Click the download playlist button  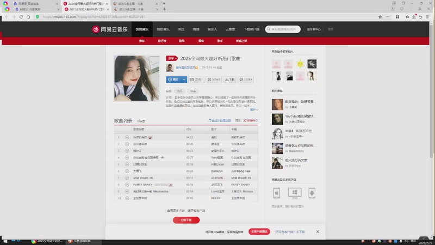tap(229, 79)
